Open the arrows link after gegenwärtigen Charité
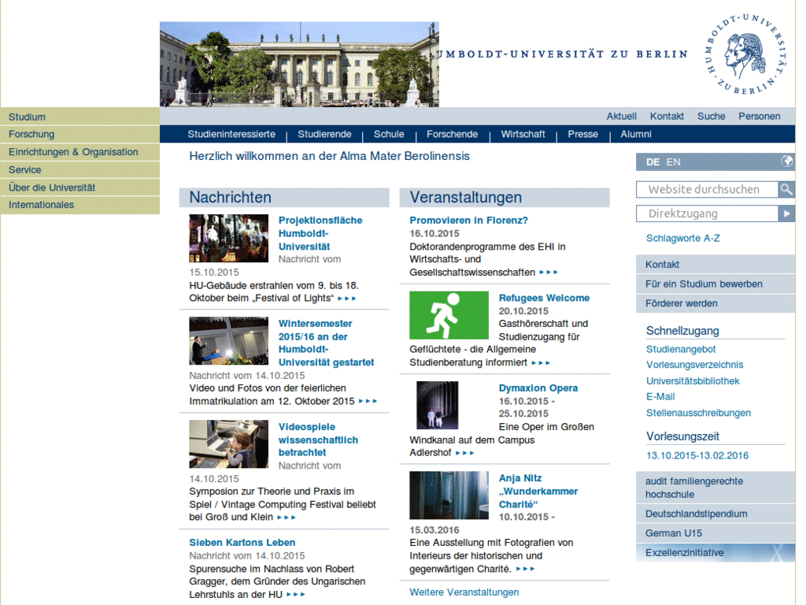Viewport: 806px width, 605px height. click(525, 569)
